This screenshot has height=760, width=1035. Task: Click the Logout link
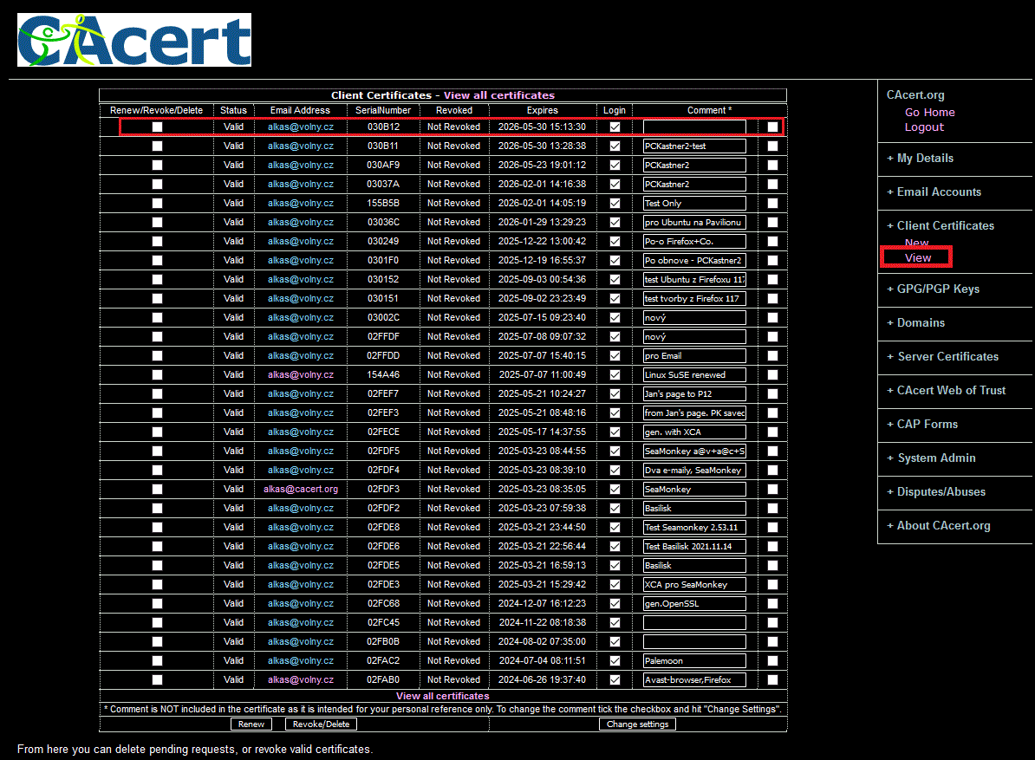924,127
